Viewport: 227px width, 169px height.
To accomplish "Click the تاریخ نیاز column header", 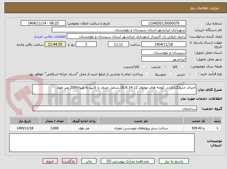I will click(25, 121).
